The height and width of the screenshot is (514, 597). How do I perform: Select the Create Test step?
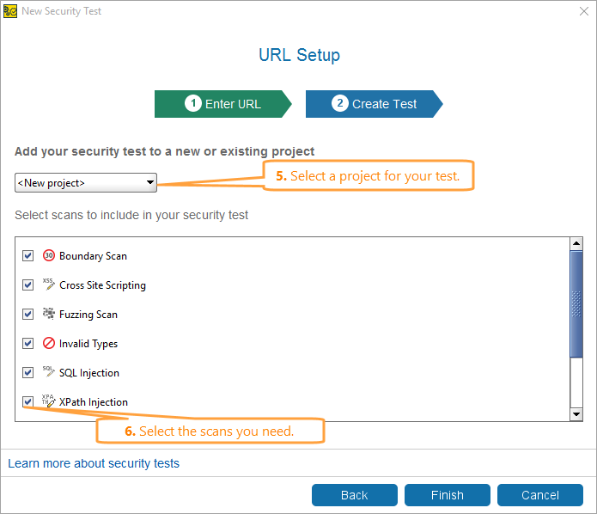point(375,104)
